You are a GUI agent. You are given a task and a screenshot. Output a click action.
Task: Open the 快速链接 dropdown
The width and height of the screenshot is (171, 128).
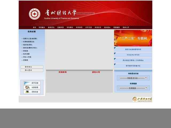point(133,88)
